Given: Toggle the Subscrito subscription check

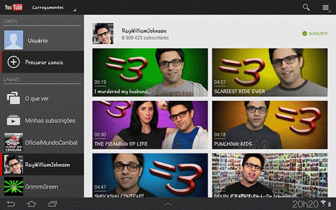Looking at the screenshot, I should pyautogui.click(x=315, y=34).
